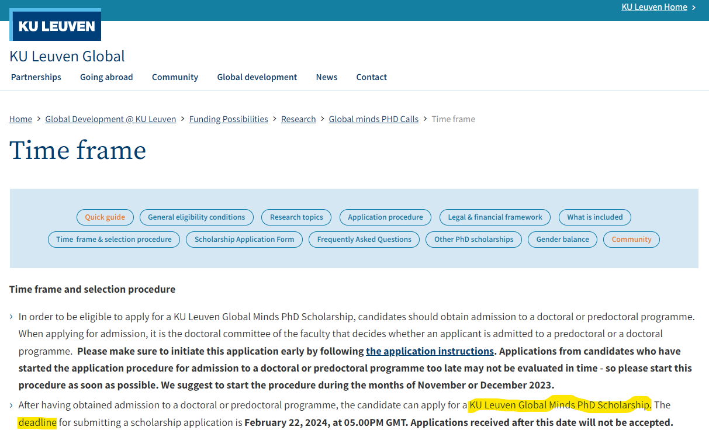
Task: Open the Scholarship Application Form
Action: (244, 240)
